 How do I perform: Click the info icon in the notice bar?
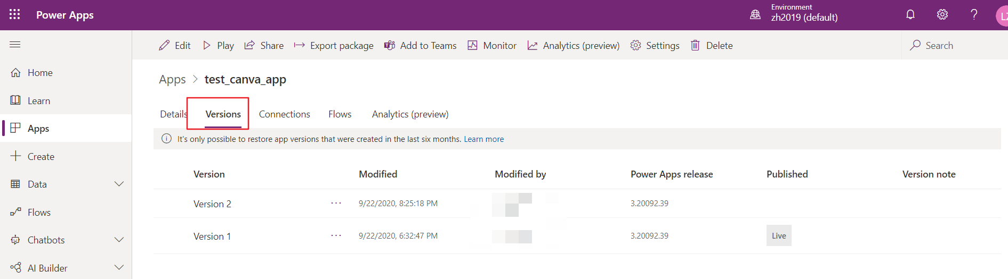click(166, 139)
